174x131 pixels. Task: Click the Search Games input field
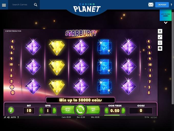[x=21, y=5]
